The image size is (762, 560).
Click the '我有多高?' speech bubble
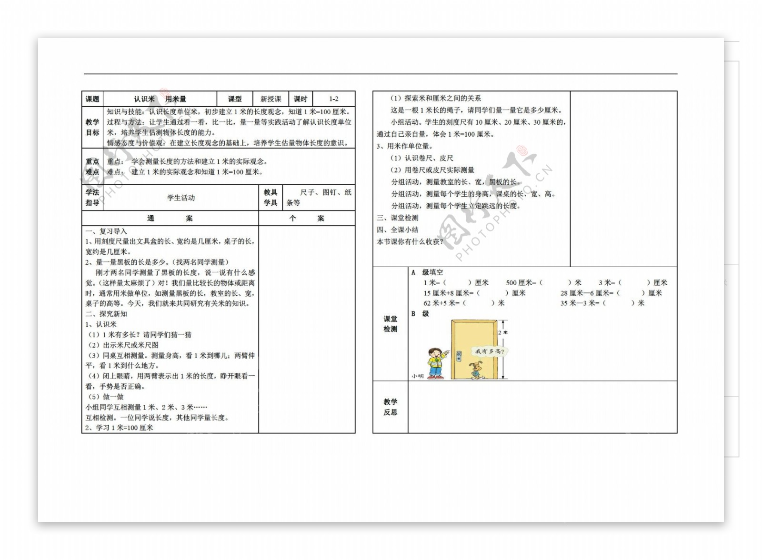[x=490, y=351]
